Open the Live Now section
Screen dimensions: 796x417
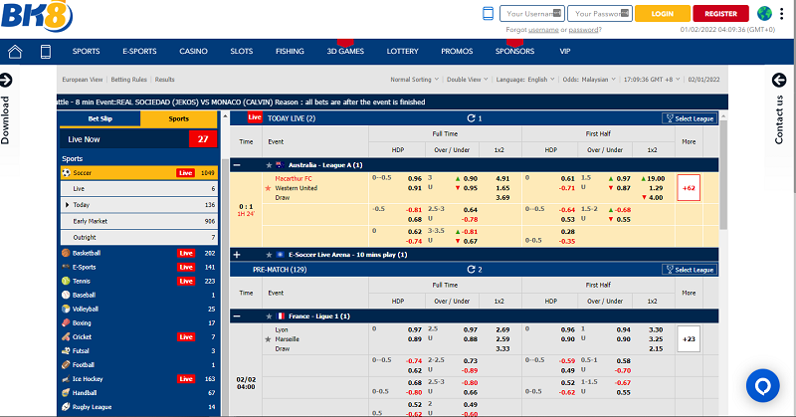coord(138,139)
